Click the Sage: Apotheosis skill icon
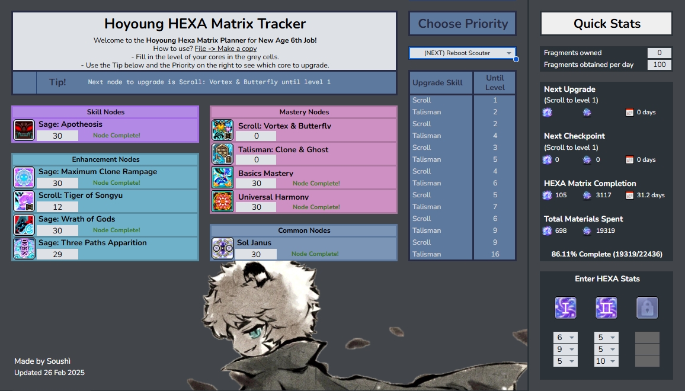This screenshot has height=391, width=685. 24,130
